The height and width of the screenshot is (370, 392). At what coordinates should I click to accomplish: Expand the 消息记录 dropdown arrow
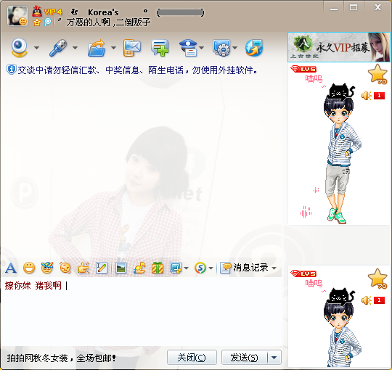(274, 268)
